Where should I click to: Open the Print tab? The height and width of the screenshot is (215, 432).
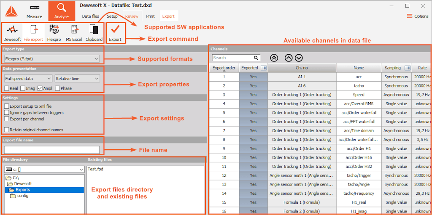[151, 16]
